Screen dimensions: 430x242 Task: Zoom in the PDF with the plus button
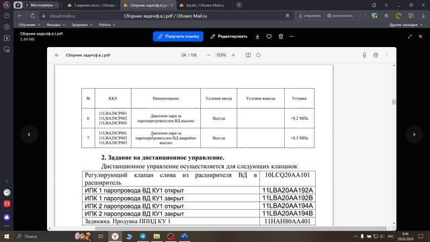tap(233, 55)
